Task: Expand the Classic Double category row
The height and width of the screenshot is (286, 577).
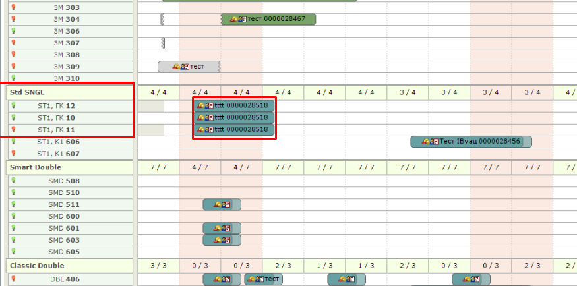Action: tap(37, 265)
